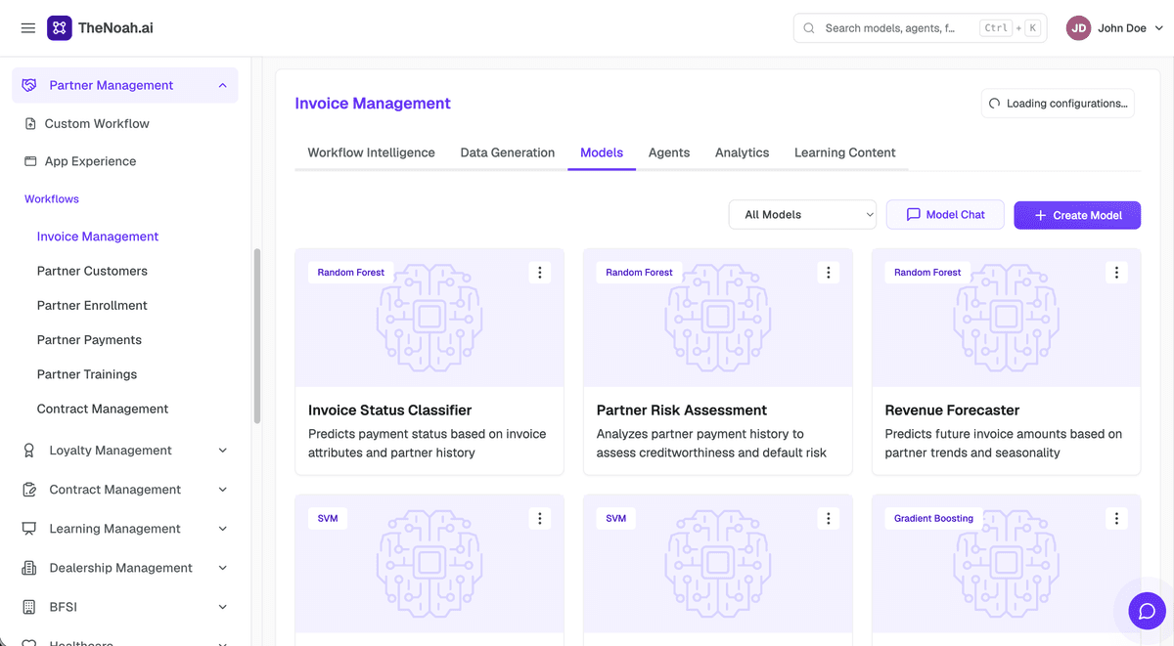This screenshot has width=1174, height=646.
Task: Open the Learning Content tab
Action: click(845, 152)
